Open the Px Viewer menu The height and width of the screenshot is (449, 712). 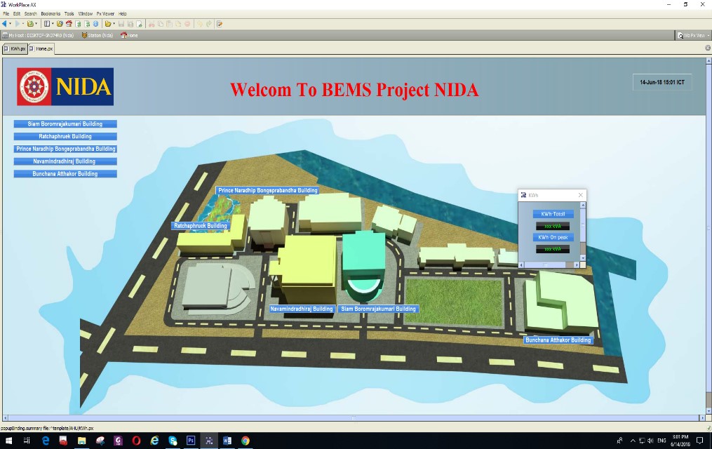[105, 13]
